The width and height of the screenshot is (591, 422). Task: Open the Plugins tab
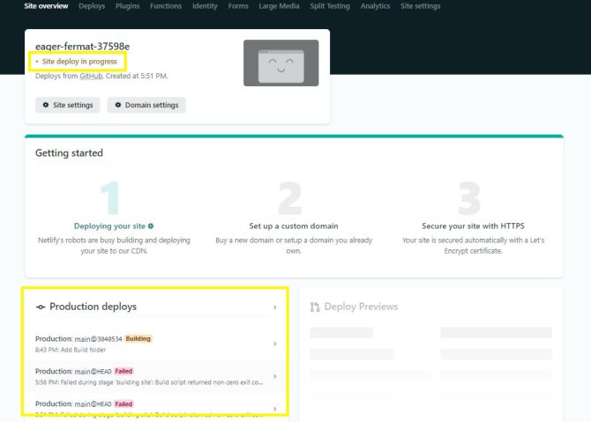coord(127,6)
